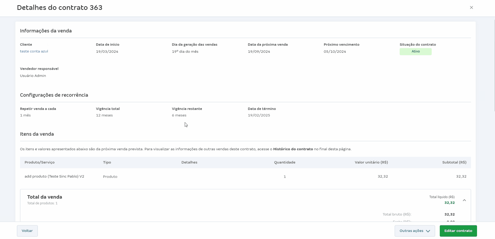Click the Detalhes column header
The width and height of the screenshot is (495, 239).
click(x=189, y=163)
